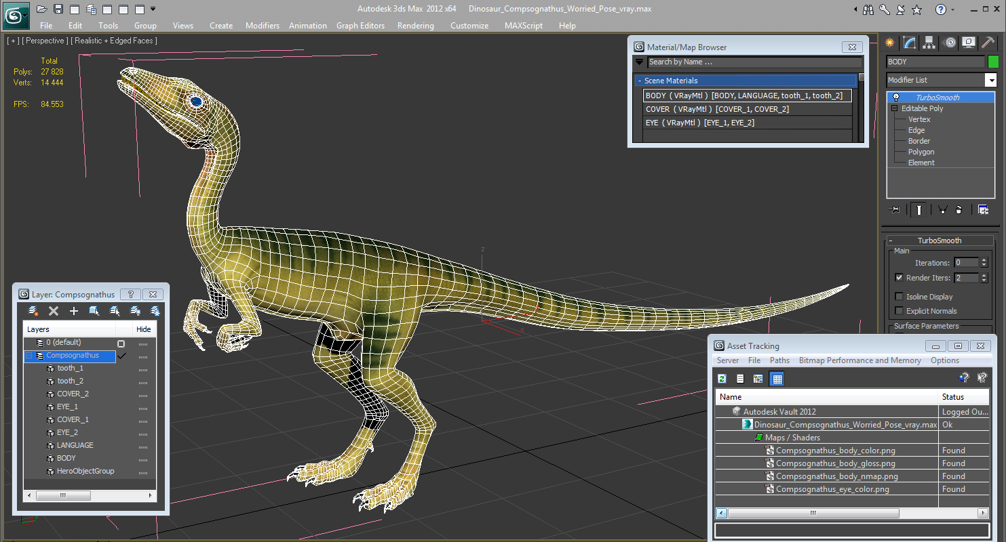Viewport: 1006px width, 542px height.
Task: Open the Utilities hammer panel tab
Action: 988,43
